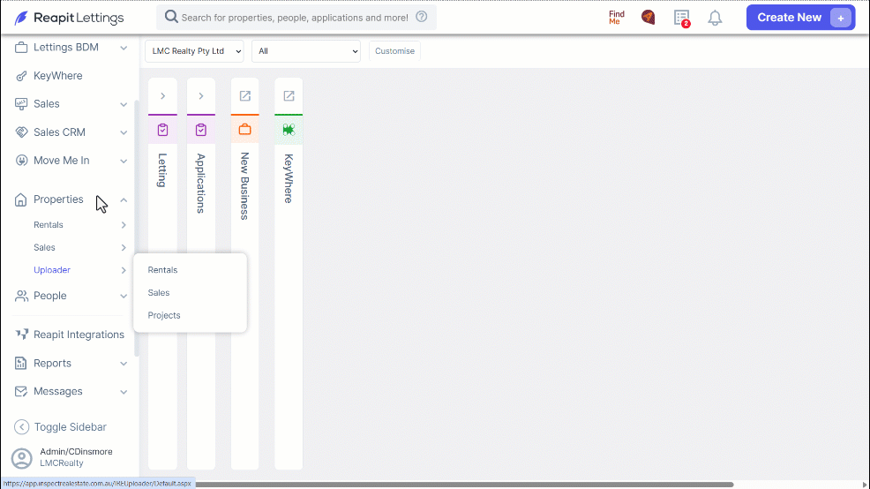870x489 pixels.
Task: Click the Applications column title
Action: click(x=201, y=184)
